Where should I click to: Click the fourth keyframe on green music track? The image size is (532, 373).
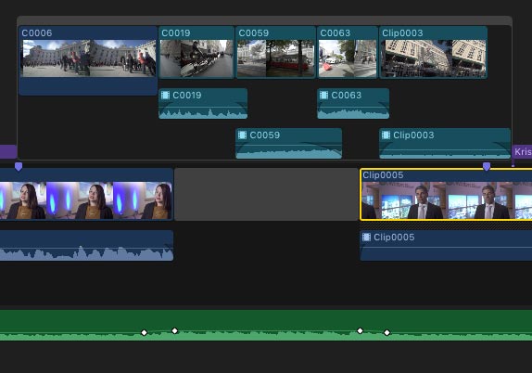pyautogui.click(x=386, y=332)
